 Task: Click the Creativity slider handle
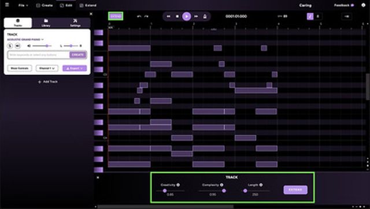(165, 191)
